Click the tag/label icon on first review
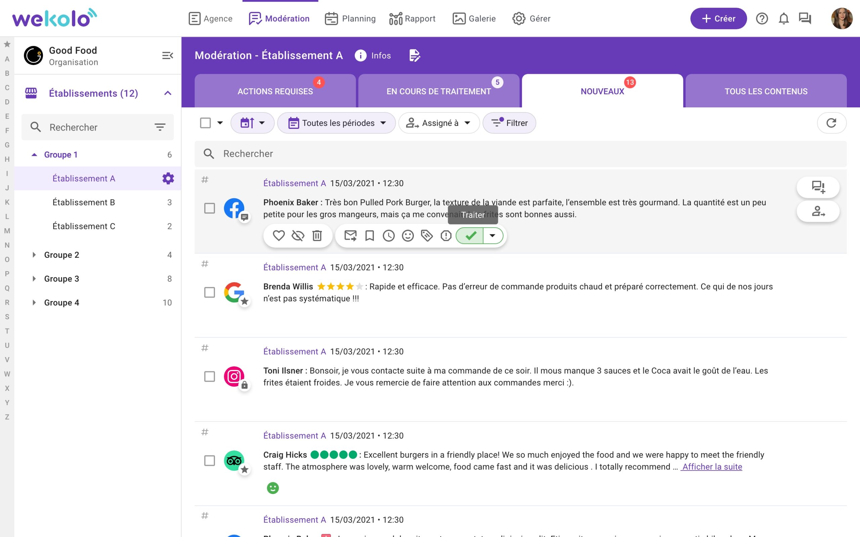 (x=427, y=236)
